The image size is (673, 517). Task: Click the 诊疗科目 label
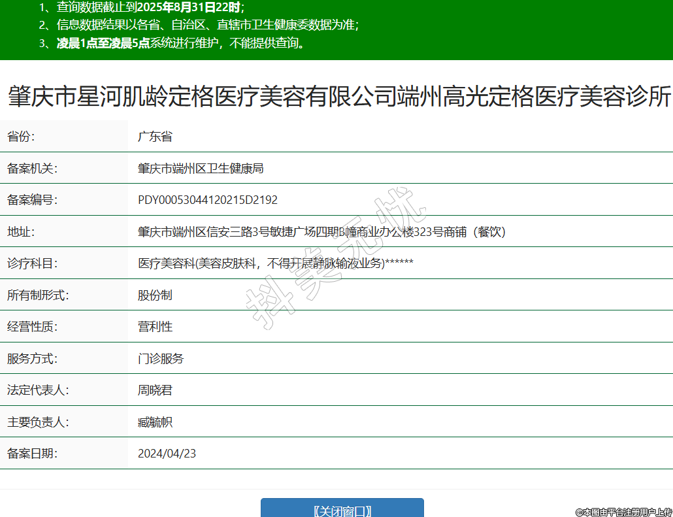point(32,263)
